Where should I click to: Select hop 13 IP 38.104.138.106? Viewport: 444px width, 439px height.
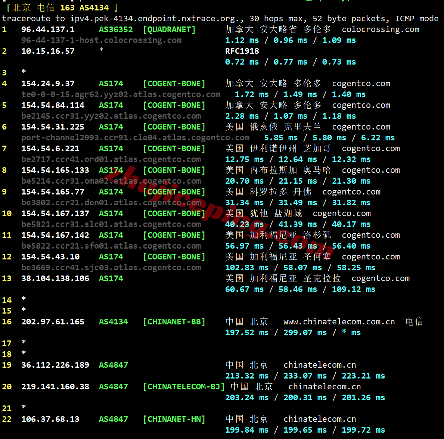55,278
